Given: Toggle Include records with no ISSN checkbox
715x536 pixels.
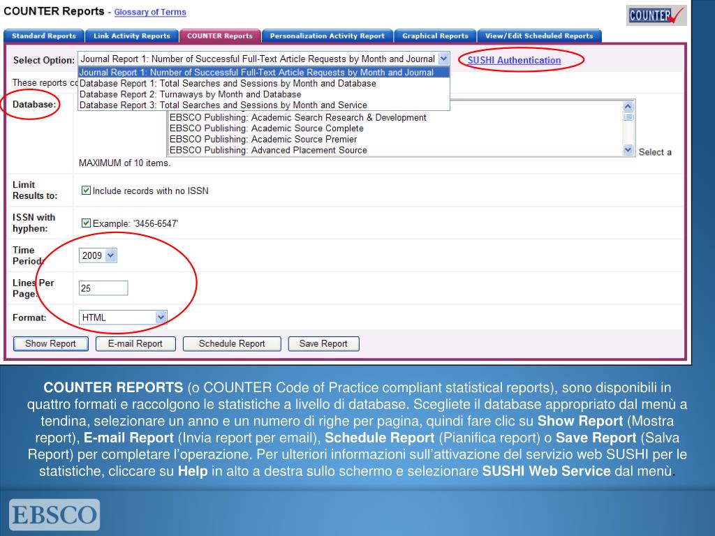Looking at the screenshot, I should click(x=86, y=191).
